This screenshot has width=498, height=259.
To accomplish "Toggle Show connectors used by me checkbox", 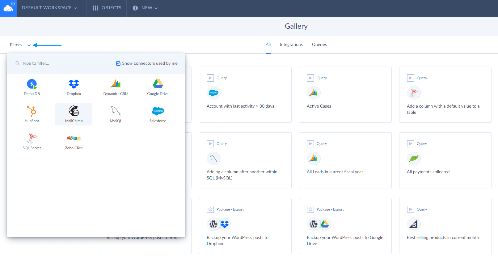I will pos(118,64).
